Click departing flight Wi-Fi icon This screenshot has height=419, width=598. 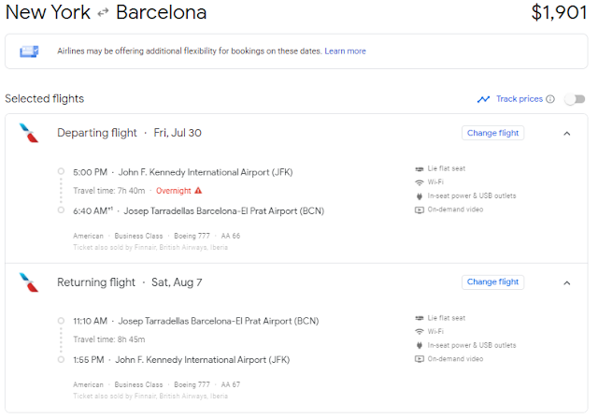[419, 182]
